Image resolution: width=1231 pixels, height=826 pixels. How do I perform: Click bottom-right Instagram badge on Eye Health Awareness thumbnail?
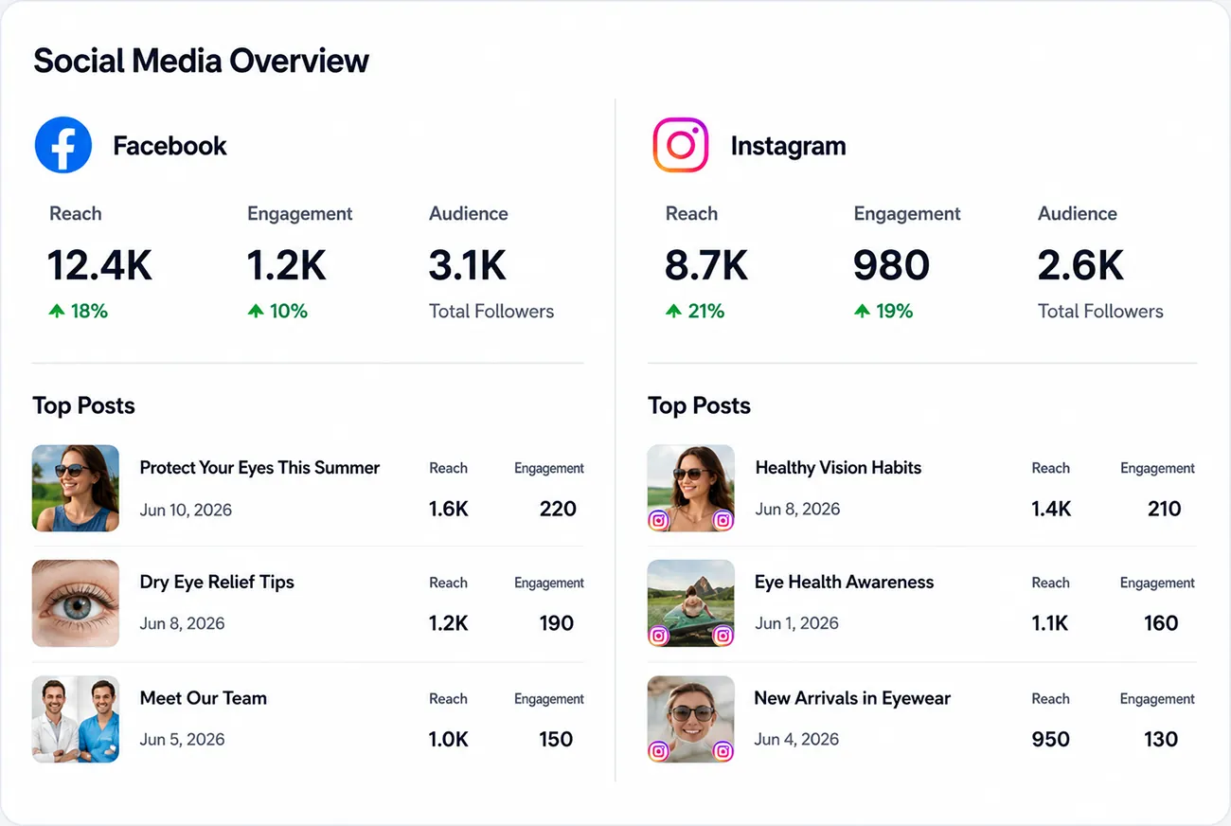[723, 636]
